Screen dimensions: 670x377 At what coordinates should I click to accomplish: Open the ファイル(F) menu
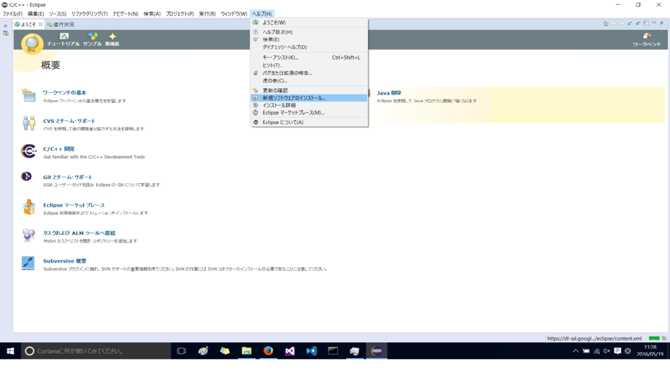(12, 14)
